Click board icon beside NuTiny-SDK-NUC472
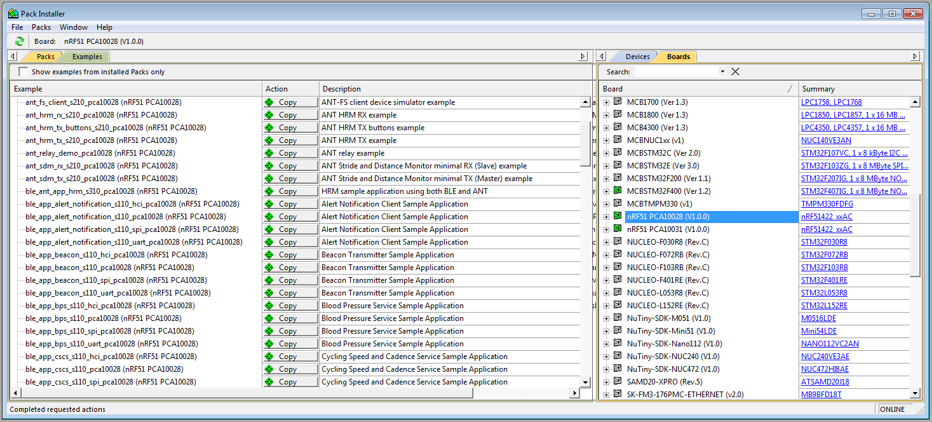Screen dimensions: 932x422 pos(618,369)
